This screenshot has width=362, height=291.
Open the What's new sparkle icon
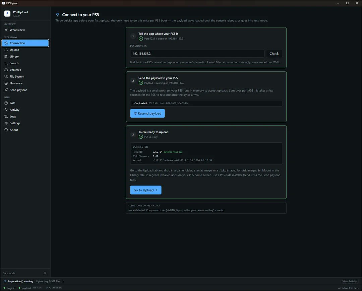point(6,30)
